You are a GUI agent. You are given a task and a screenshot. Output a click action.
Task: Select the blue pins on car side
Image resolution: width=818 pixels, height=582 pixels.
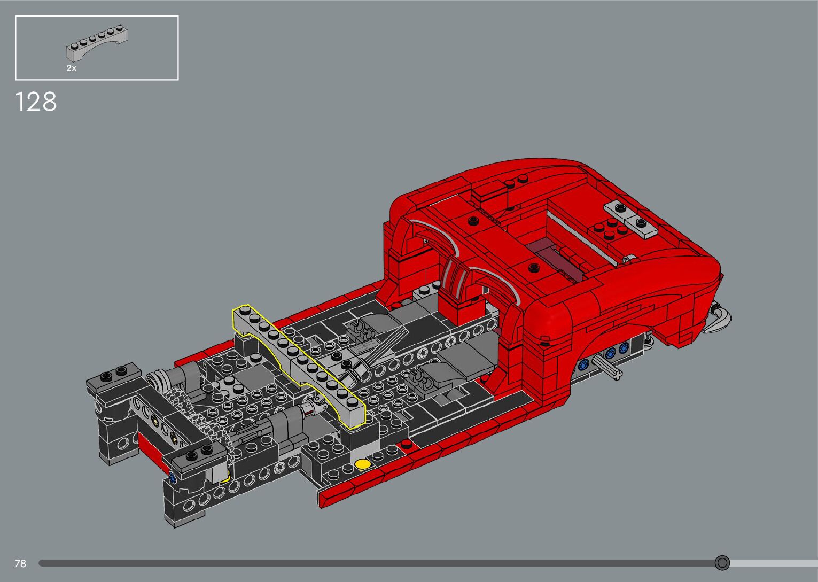609,354
